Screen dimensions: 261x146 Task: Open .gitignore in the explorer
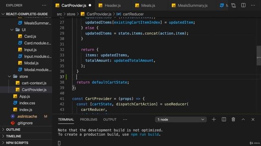tap(25, 123)
